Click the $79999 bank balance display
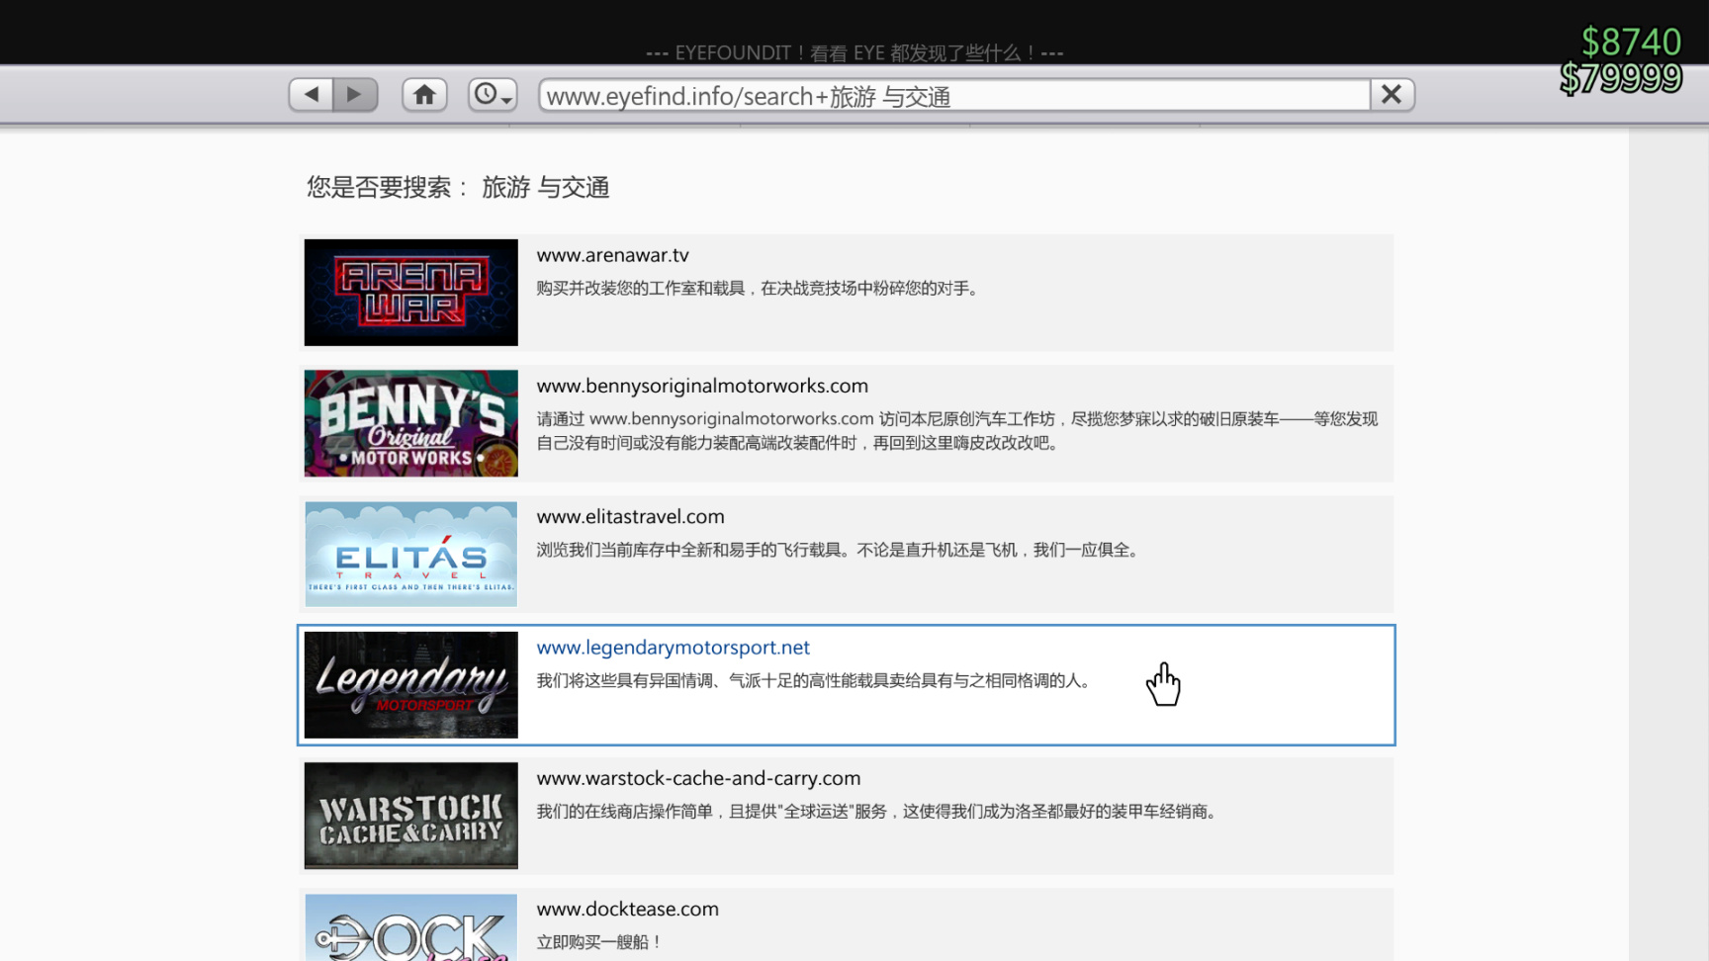 click(1620, 78)
